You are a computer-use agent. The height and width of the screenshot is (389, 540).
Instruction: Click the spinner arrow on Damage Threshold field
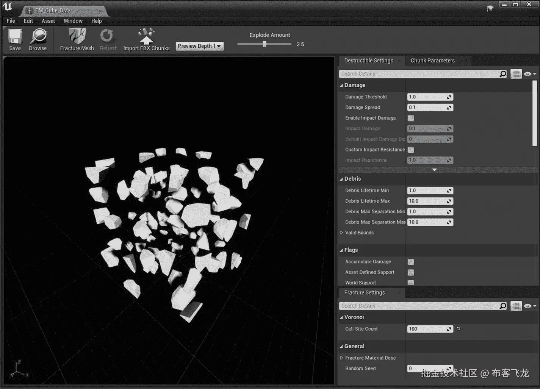(x=449, y=97)
